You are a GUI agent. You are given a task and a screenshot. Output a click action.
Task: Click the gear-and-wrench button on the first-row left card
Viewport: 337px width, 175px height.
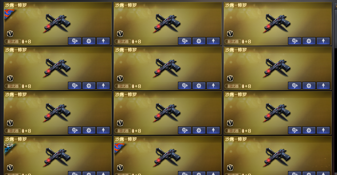[x=75, y=41]
